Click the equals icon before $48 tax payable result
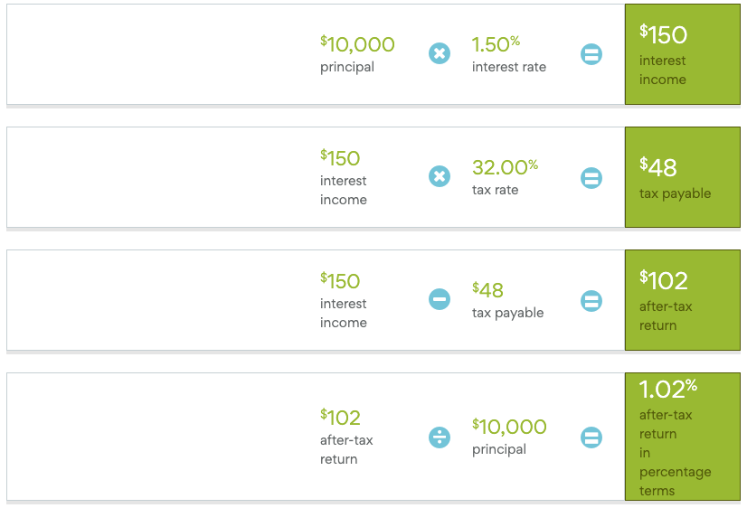The image size is (747, 508). click(591, 177)
